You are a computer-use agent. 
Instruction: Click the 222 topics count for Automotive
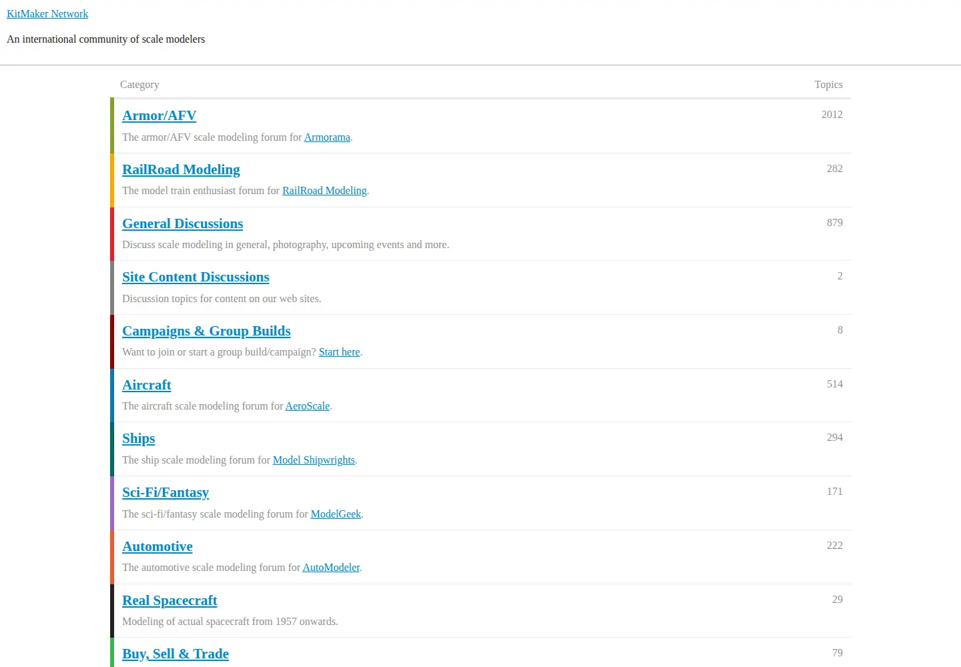[x=834, y=546]
